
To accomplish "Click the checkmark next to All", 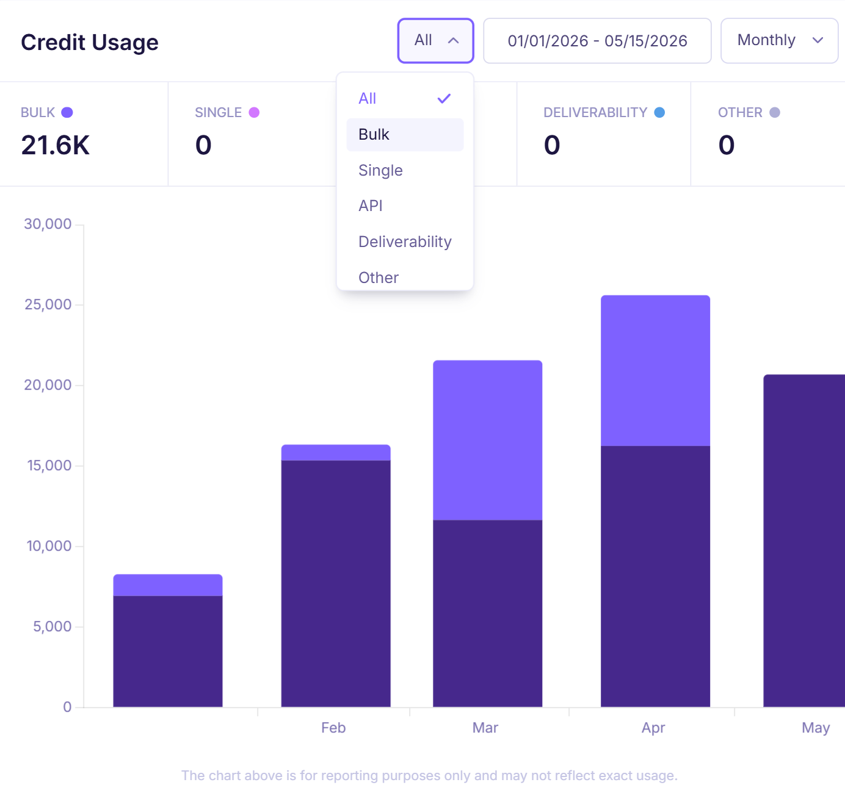I will 444,99.
